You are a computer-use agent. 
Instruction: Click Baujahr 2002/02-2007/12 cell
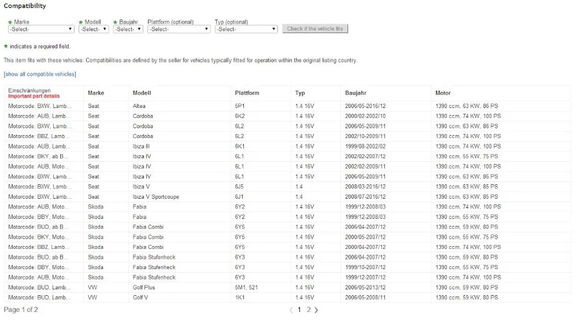point(365,157)
